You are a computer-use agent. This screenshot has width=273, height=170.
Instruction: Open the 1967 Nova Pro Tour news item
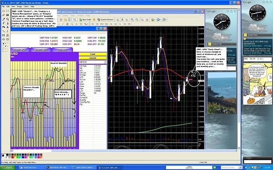[x=258, y=51]
